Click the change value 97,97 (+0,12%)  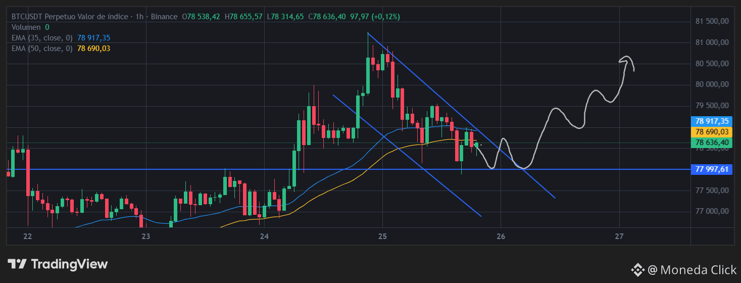point(375,17)
